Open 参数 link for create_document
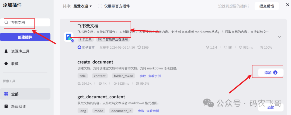Image resolution: width=291 pixels, height=115 pixels. [x=143, y=76]
